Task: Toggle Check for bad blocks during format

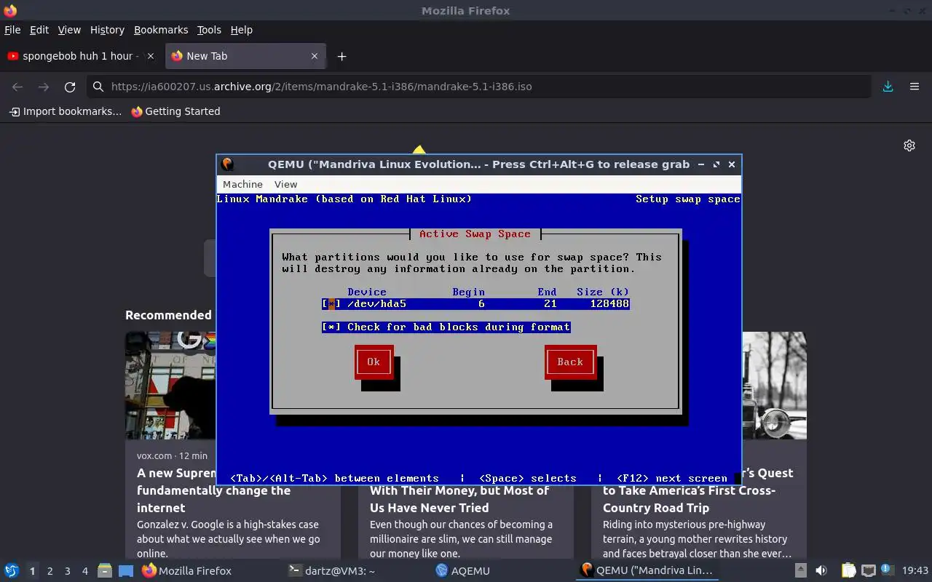Action: click(x=446, y=327)
